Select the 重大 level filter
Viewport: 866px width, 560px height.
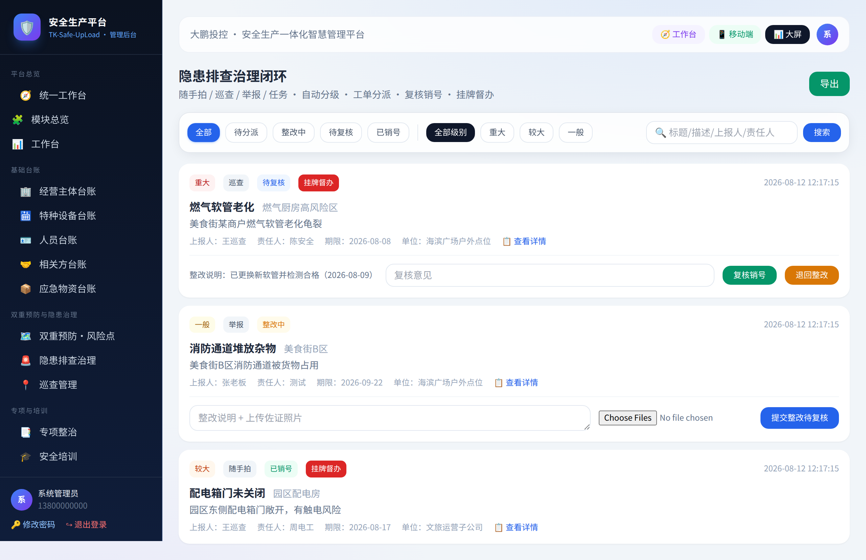(x=497, y=132)
